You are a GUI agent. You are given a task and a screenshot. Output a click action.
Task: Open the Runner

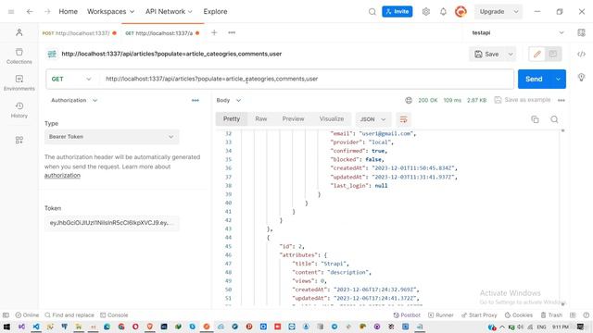point(441,314)
